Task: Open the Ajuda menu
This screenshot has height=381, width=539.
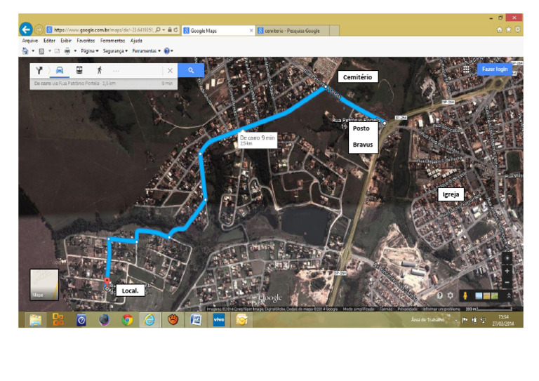Action: click(x=136, y=41)
